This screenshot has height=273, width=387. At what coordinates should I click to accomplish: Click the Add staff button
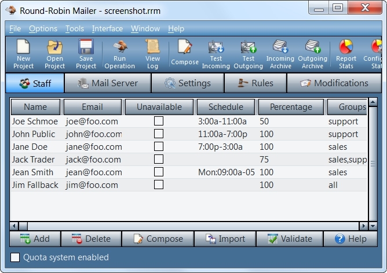35,239
